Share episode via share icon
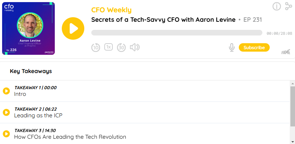This screenshot has width=295, height=144. tap(288, 6)
